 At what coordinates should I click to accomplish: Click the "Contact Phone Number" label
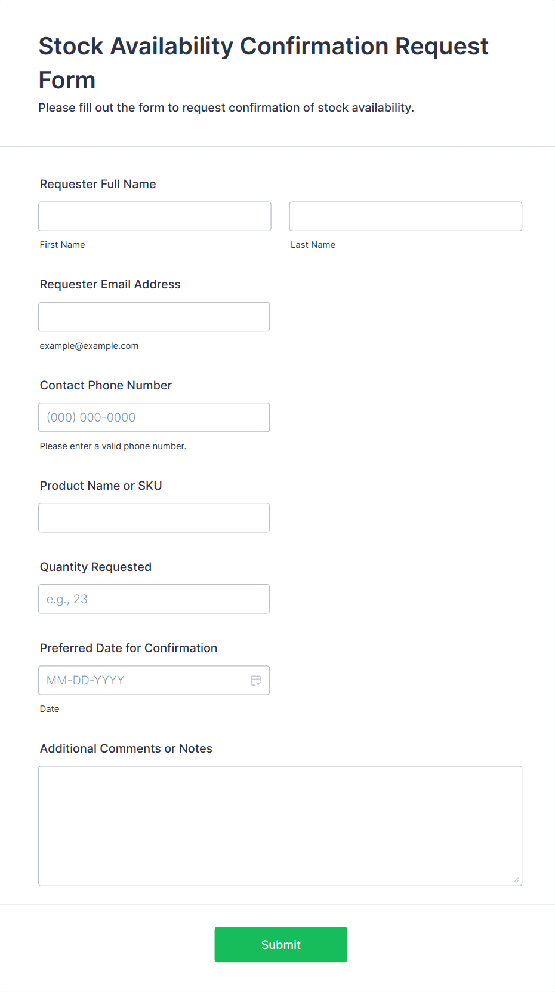coord(106,385)
